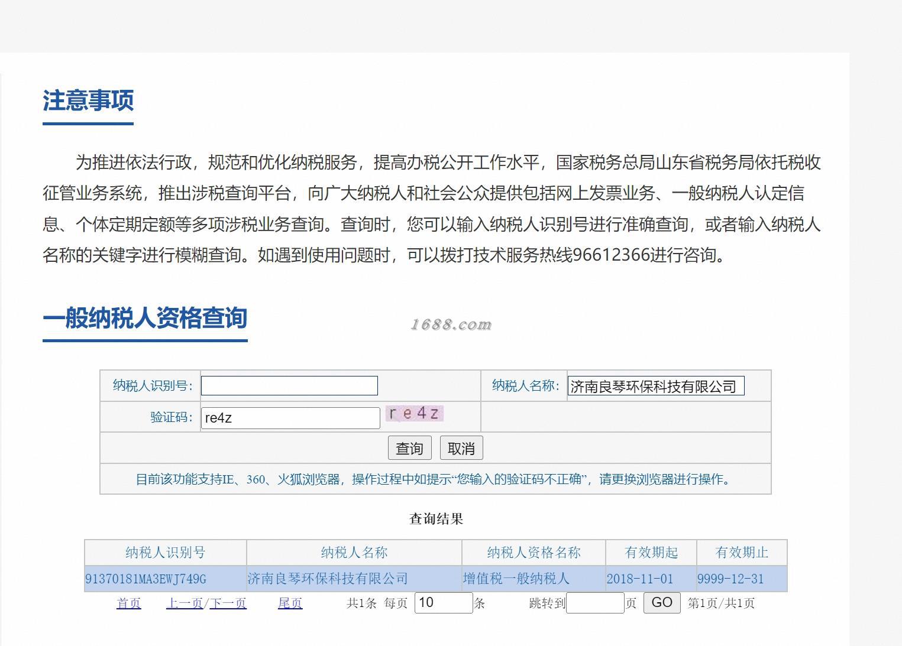Viewport: 902px width, 646px height.
Task: Click 有效期止 column header
Action: click(x=742, y=553)
